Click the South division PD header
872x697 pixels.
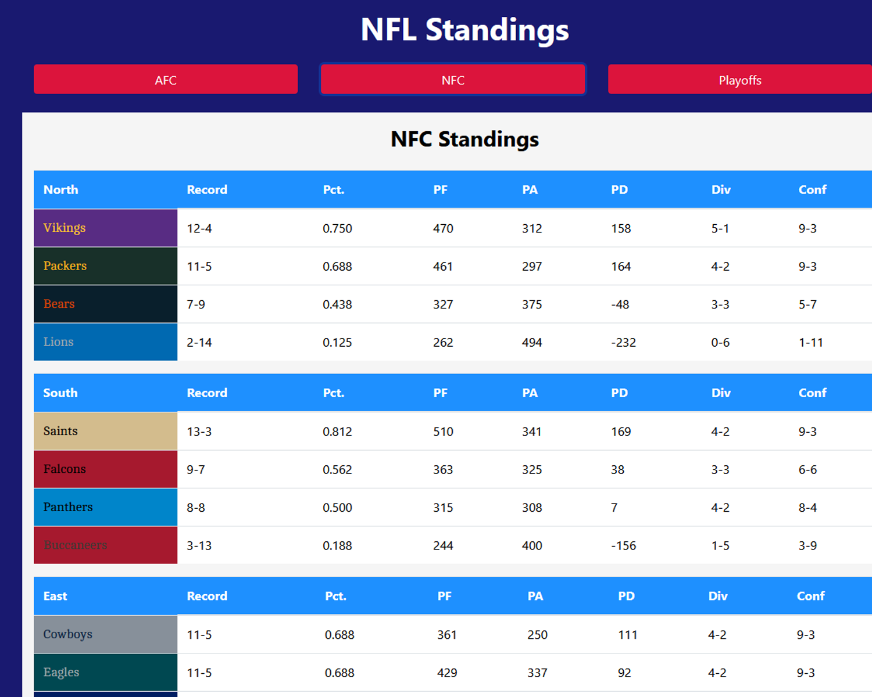click(x=620, y=393)
